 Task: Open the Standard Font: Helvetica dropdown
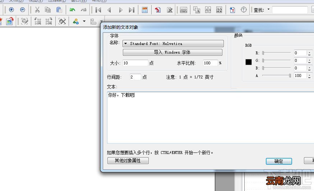pos(173,44)
